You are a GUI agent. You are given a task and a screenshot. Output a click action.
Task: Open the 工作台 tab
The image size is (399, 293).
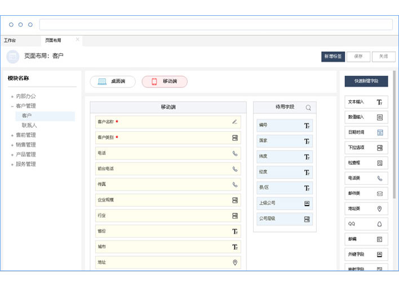point(10,41)
